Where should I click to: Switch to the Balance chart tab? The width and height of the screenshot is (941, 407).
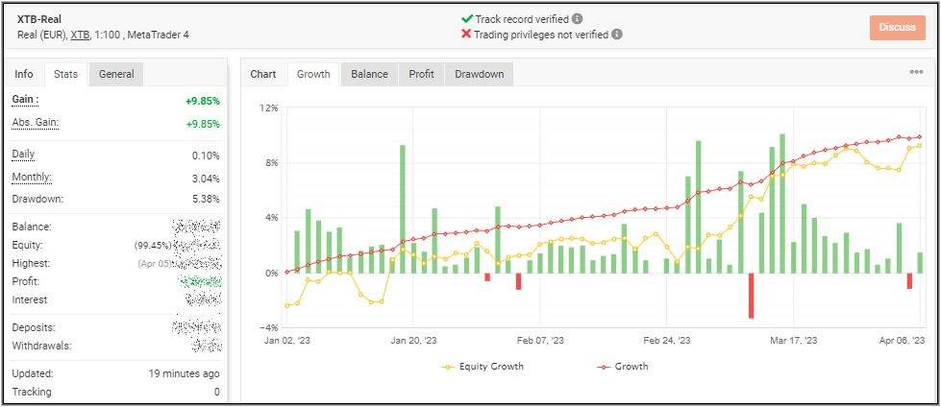369,74
